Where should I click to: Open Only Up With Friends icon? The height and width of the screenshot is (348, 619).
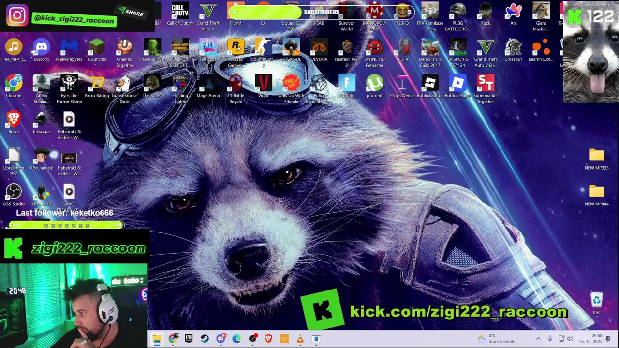click(291, 89)
